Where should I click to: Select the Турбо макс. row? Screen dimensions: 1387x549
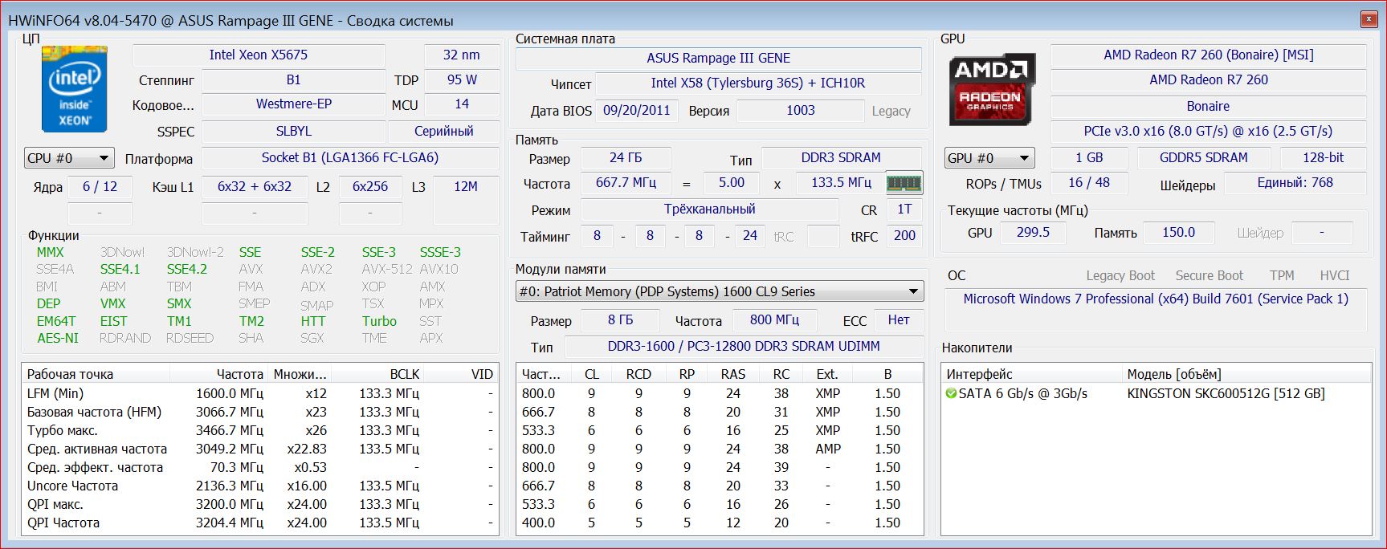pos(260,430)
